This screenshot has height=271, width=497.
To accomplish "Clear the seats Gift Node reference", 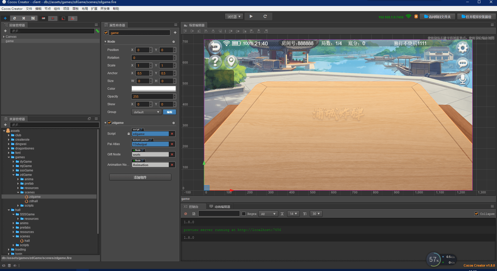I will tap(172, 154).
